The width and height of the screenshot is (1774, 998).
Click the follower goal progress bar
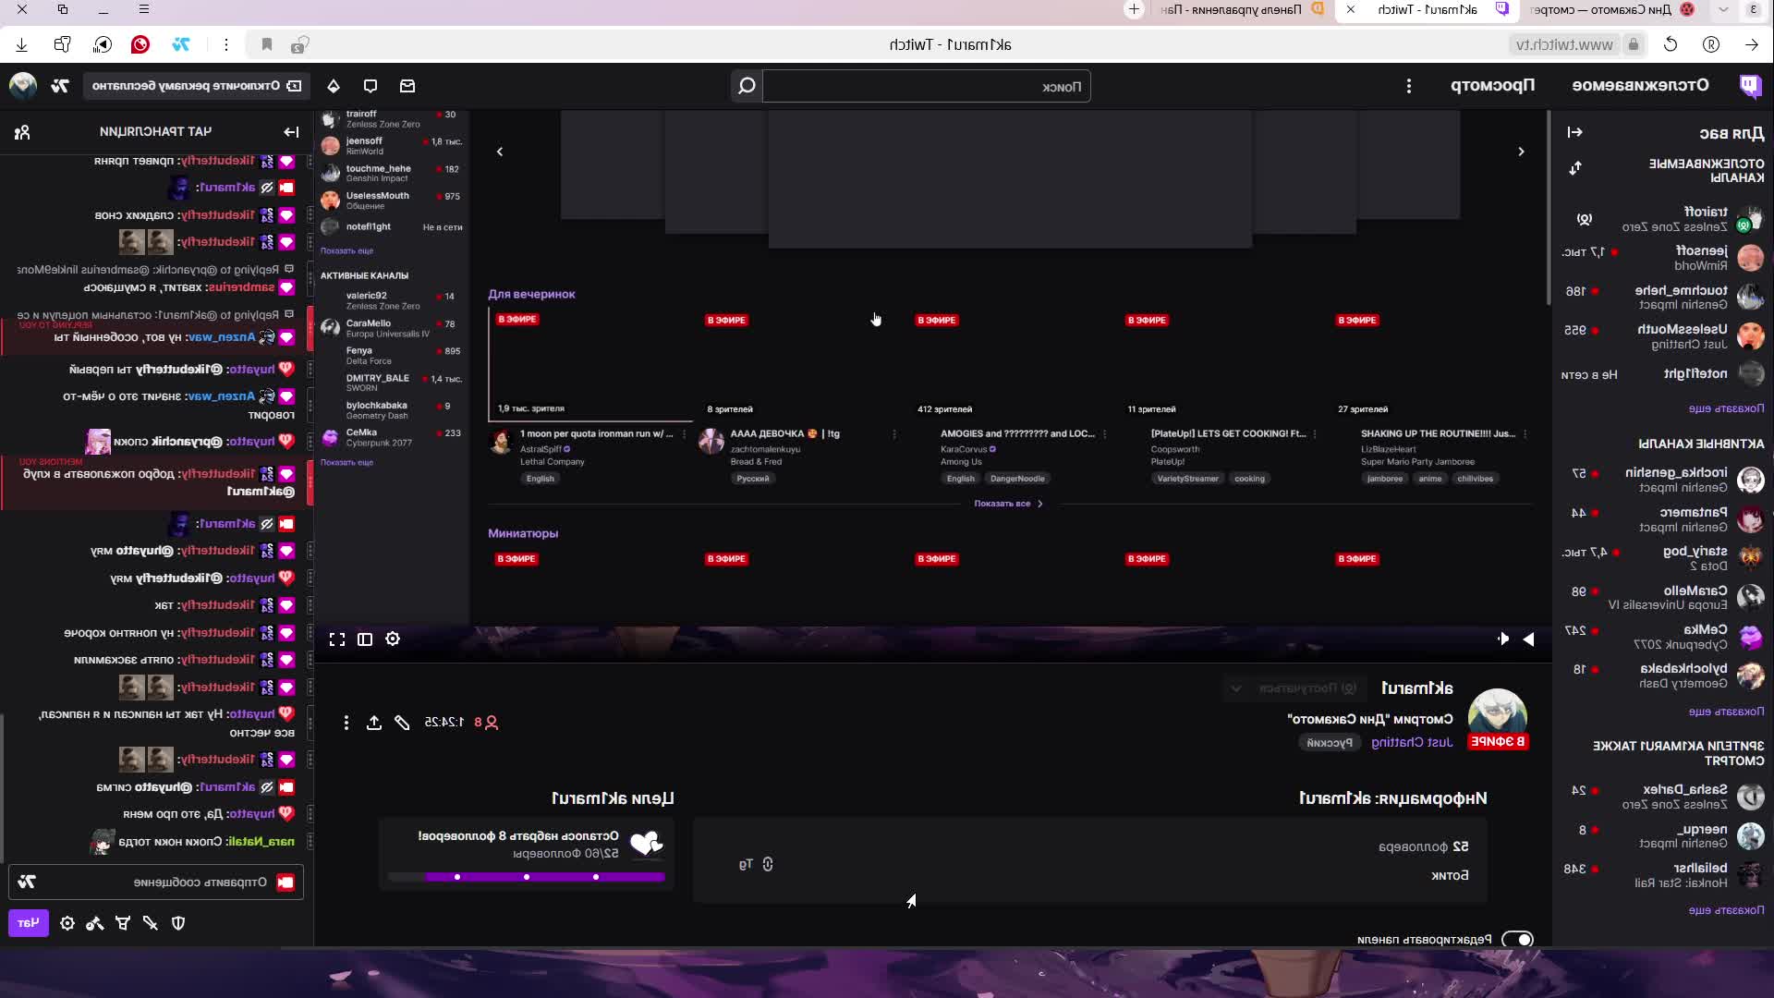click(527, 877)
